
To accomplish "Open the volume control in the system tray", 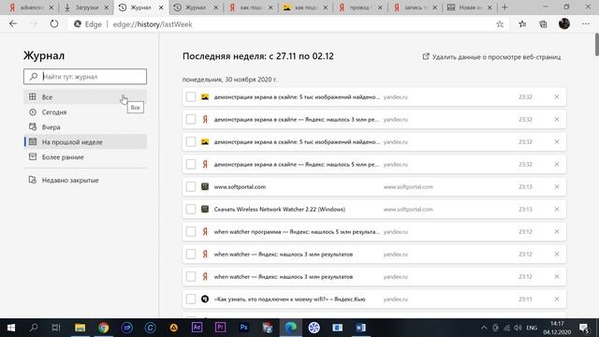I will 518,328.
